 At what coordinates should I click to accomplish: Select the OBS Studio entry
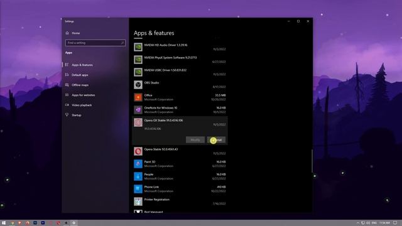[180, 85]
